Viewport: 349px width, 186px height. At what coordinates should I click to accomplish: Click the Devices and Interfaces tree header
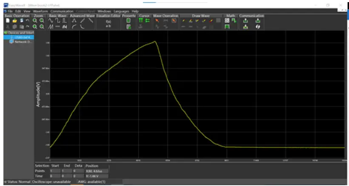click(x=19, y=33)
